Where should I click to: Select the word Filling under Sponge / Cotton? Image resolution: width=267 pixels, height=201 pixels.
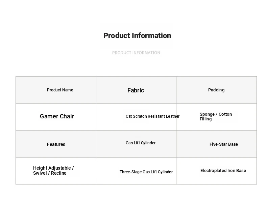206,119
